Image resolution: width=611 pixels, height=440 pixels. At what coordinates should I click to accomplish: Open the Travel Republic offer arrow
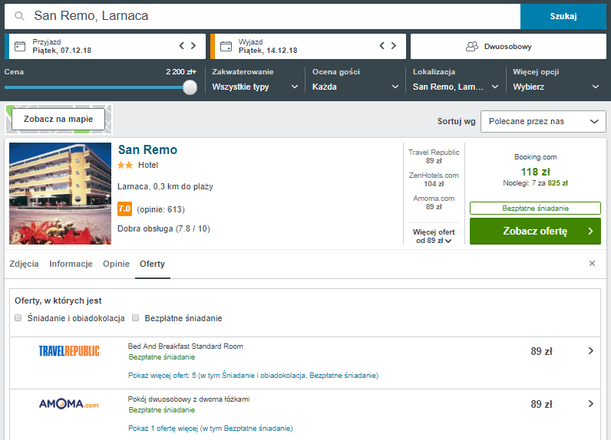click(x=591, y=351)
